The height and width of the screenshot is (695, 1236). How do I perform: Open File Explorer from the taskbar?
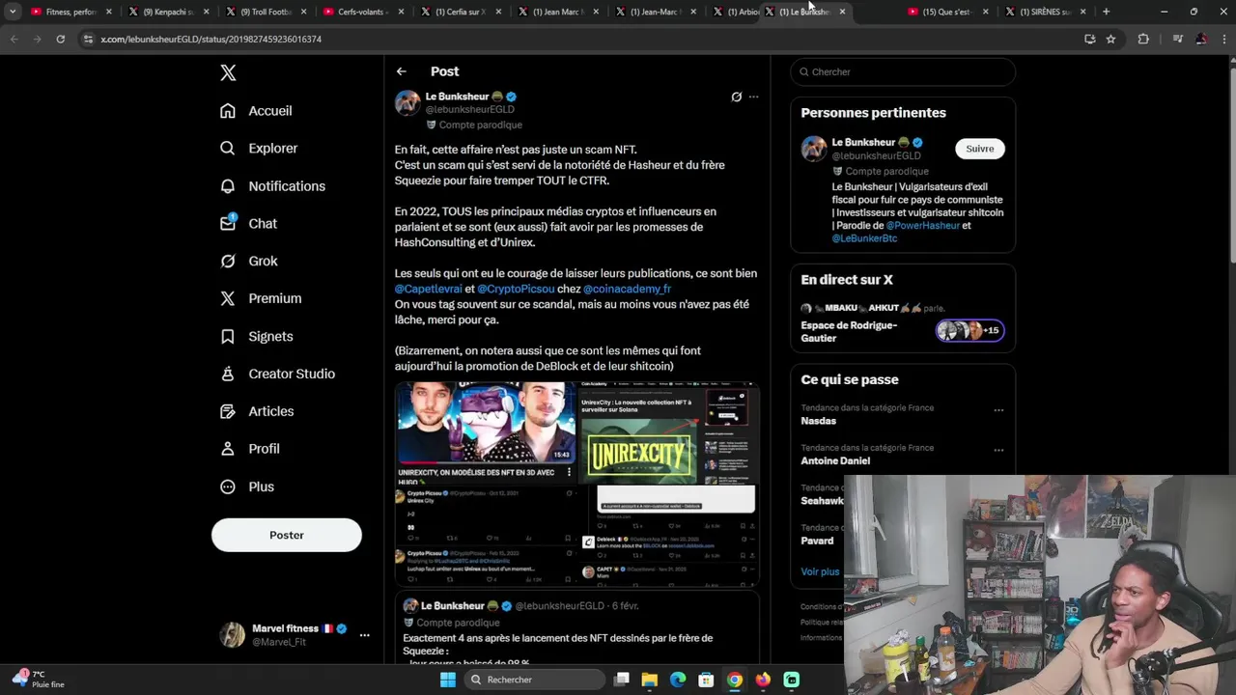(x=650, y=680)
